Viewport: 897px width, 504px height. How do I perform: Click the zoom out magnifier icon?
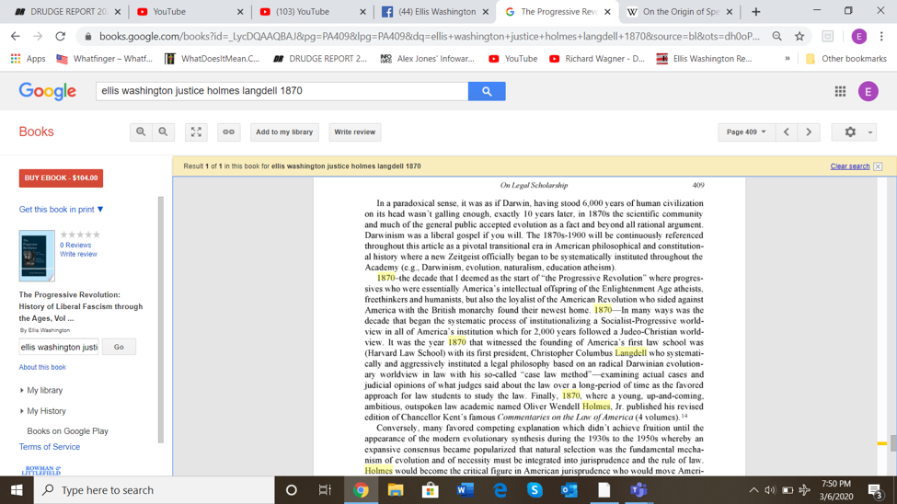163,132
